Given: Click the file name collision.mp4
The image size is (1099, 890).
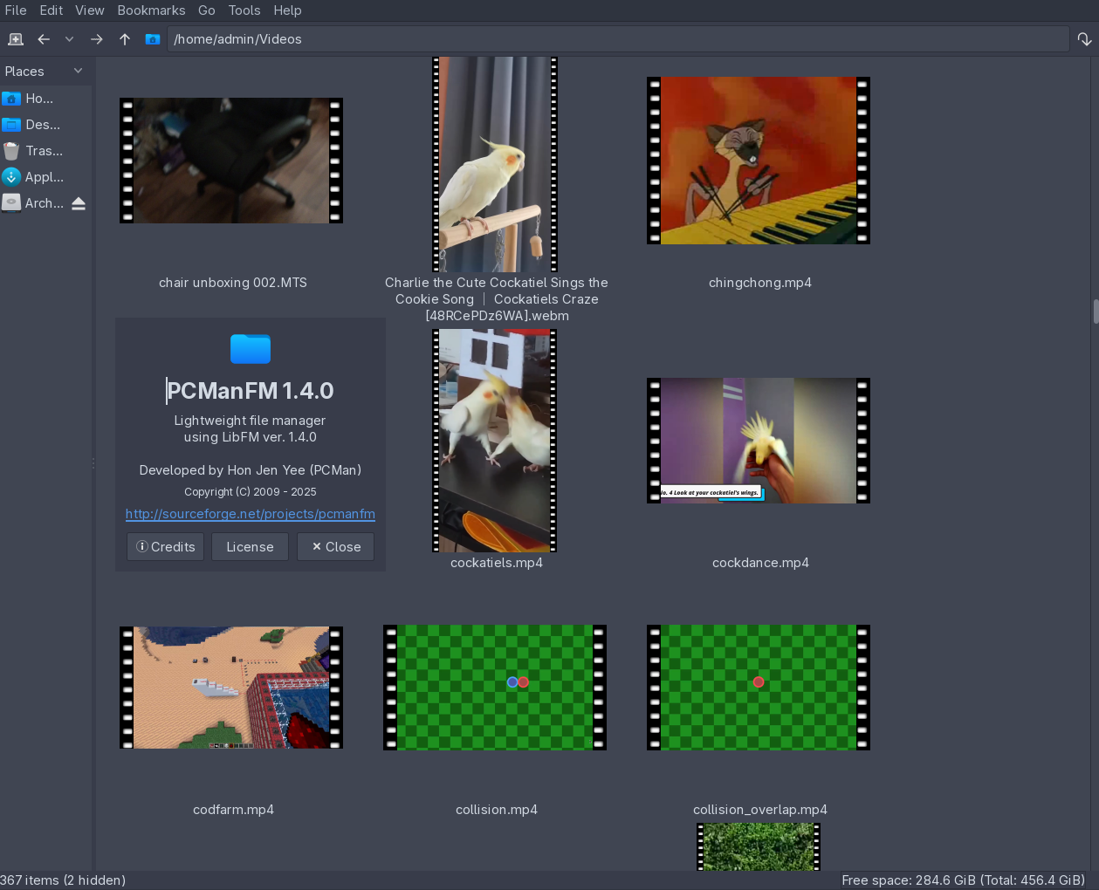Looking at the screenshot, I should pyautogui.click(x=497, y=810).
